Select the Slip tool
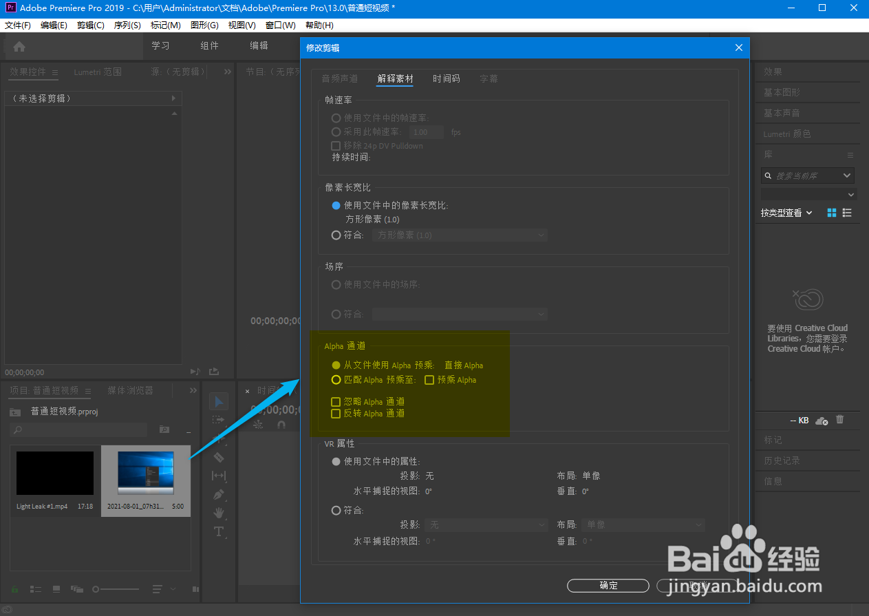Image resolution: width=869 pixels, height=616 pixels. [219, 476]
